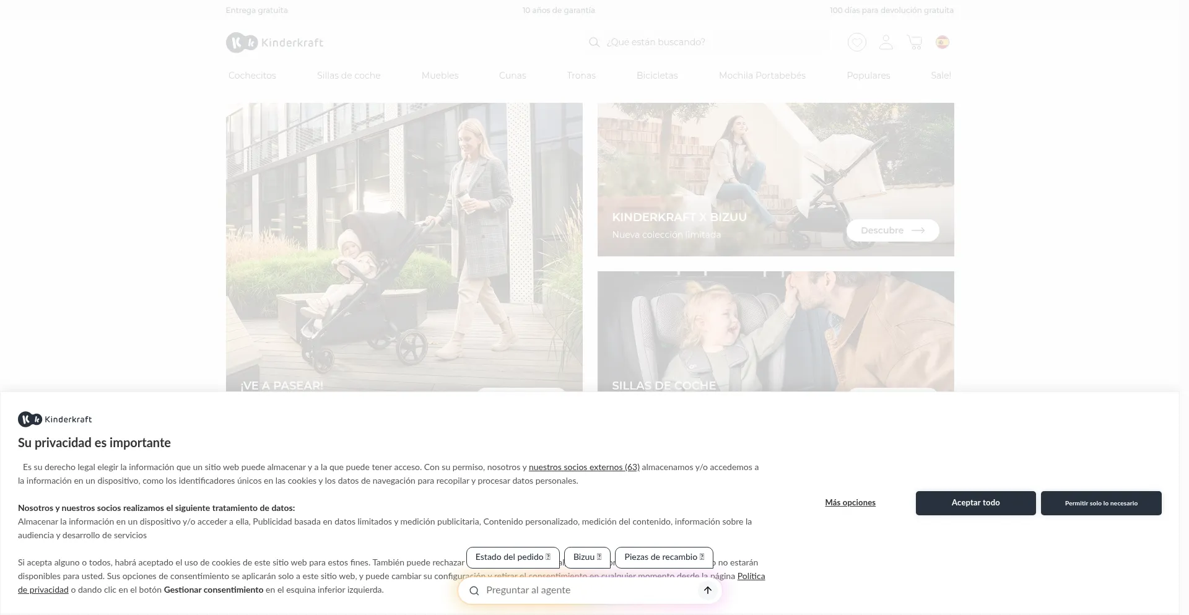Click the Descubre button on Bizuu banner
1189x615 pixels.
pyautogui.click(x=892, y=230)
